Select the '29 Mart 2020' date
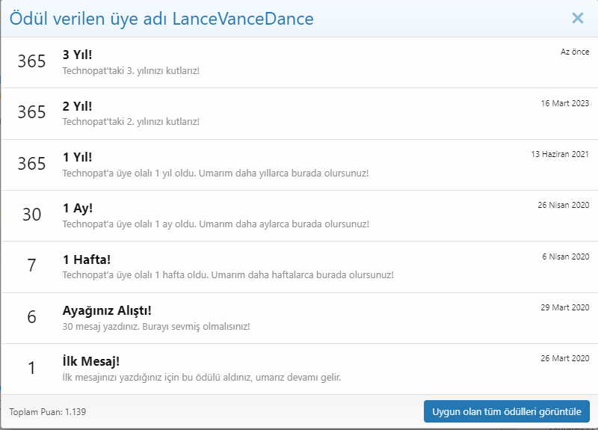The height and width of the screenshot is (430, 598). pyautogui.click(x=564, y=307)
